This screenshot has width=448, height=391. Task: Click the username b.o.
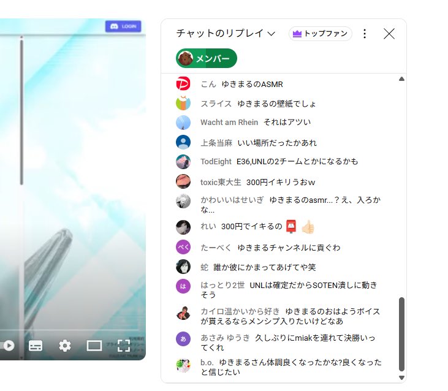pyautogui.click(x=207, y=362)
